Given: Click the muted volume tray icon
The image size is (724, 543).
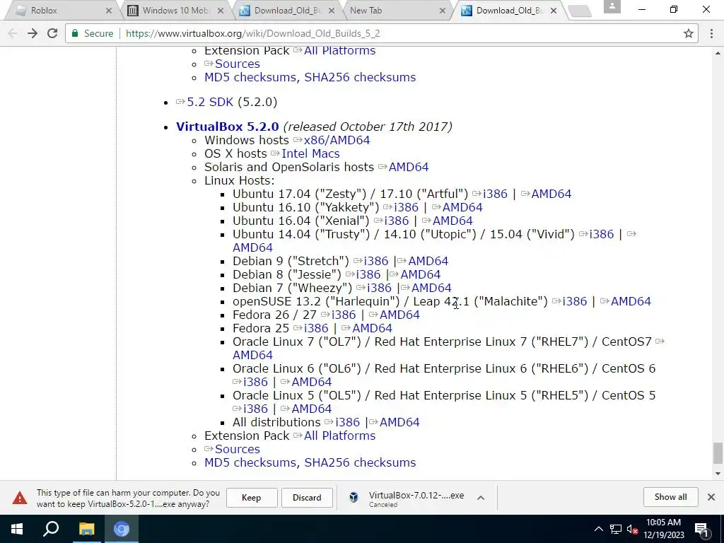Looking at the screenshot, I should click(x=633, y=529).
